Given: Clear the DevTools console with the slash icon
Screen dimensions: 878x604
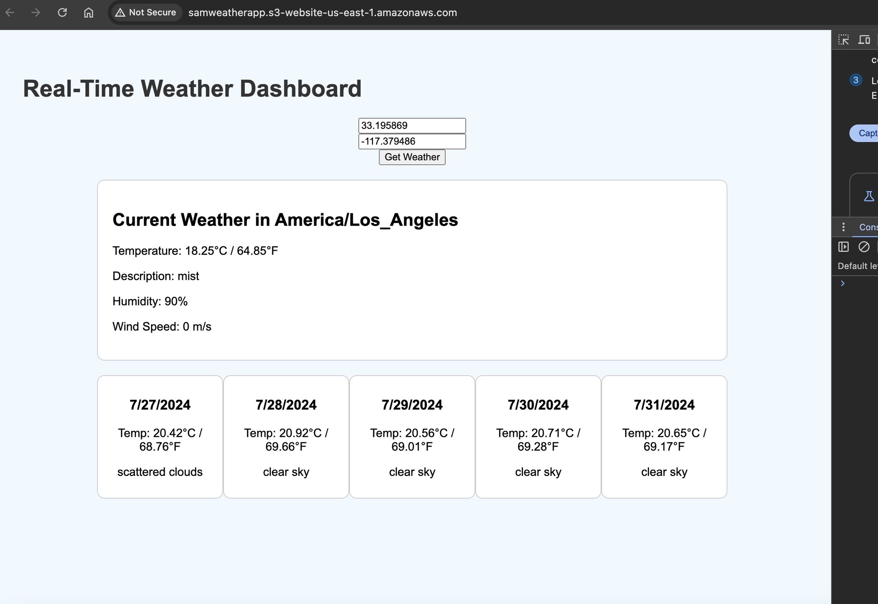Looking at the screenshot, I should tap(863, 247).
